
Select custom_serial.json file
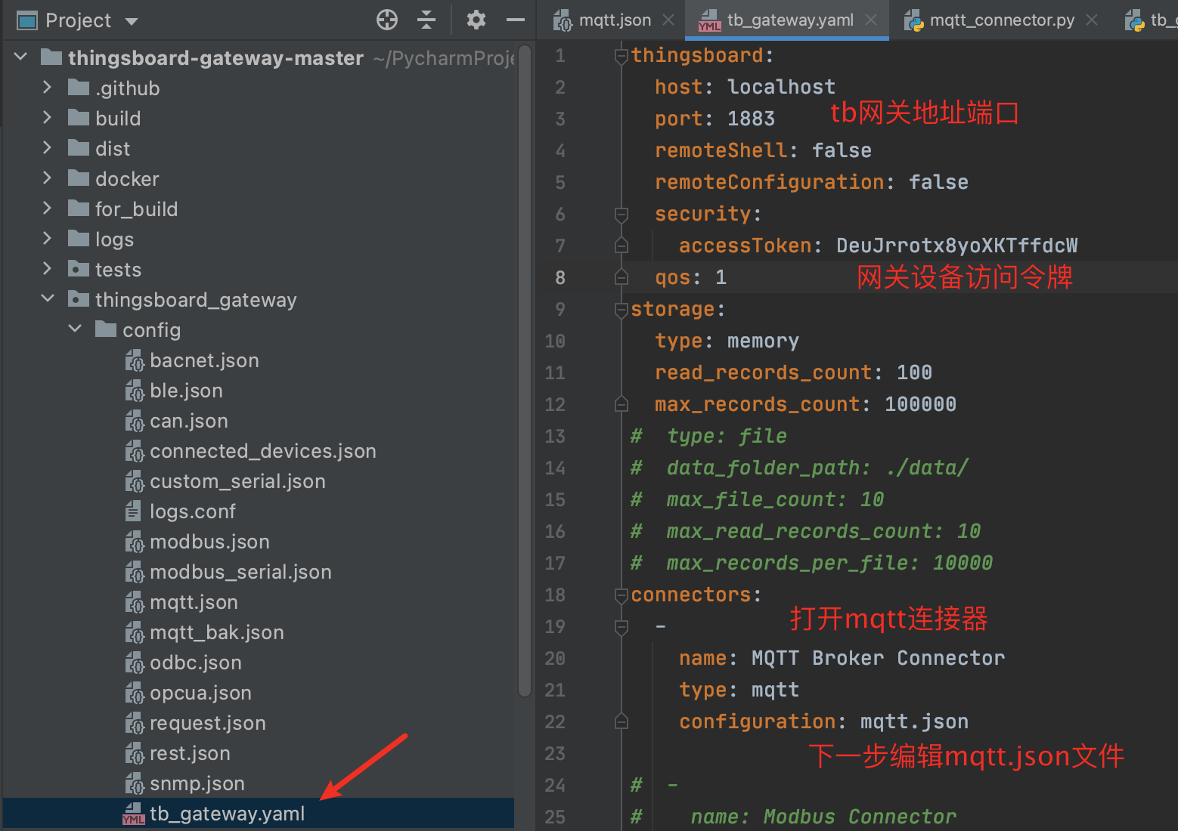click(237, 481)
